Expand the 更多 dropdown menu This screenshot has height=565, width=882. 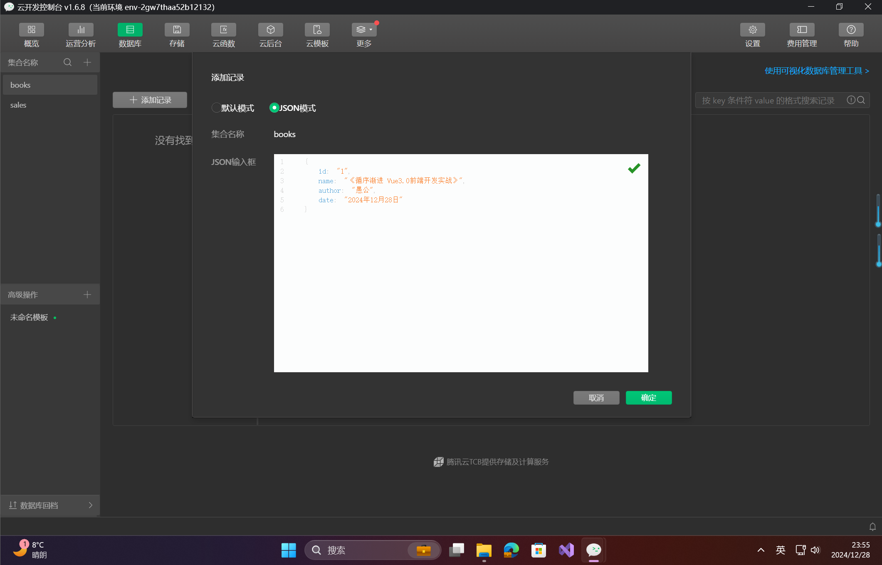[x=364, y=30]
